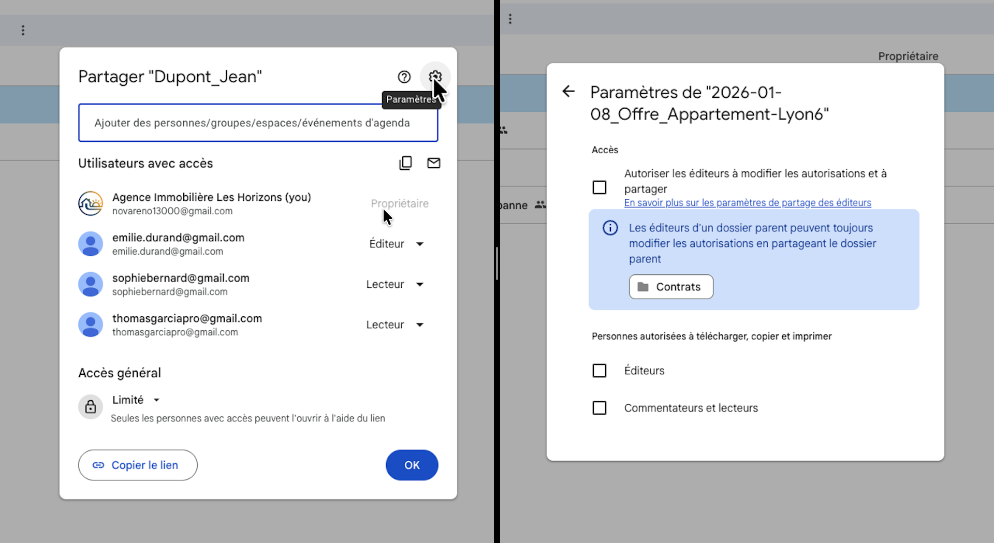The image size is (994, 543).
Task: Click the envelope message icon
Action: [433, 163]
